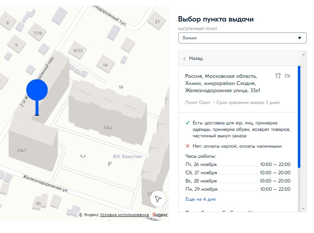Click the Яндекс logo on the map

(x=160, y=215)
